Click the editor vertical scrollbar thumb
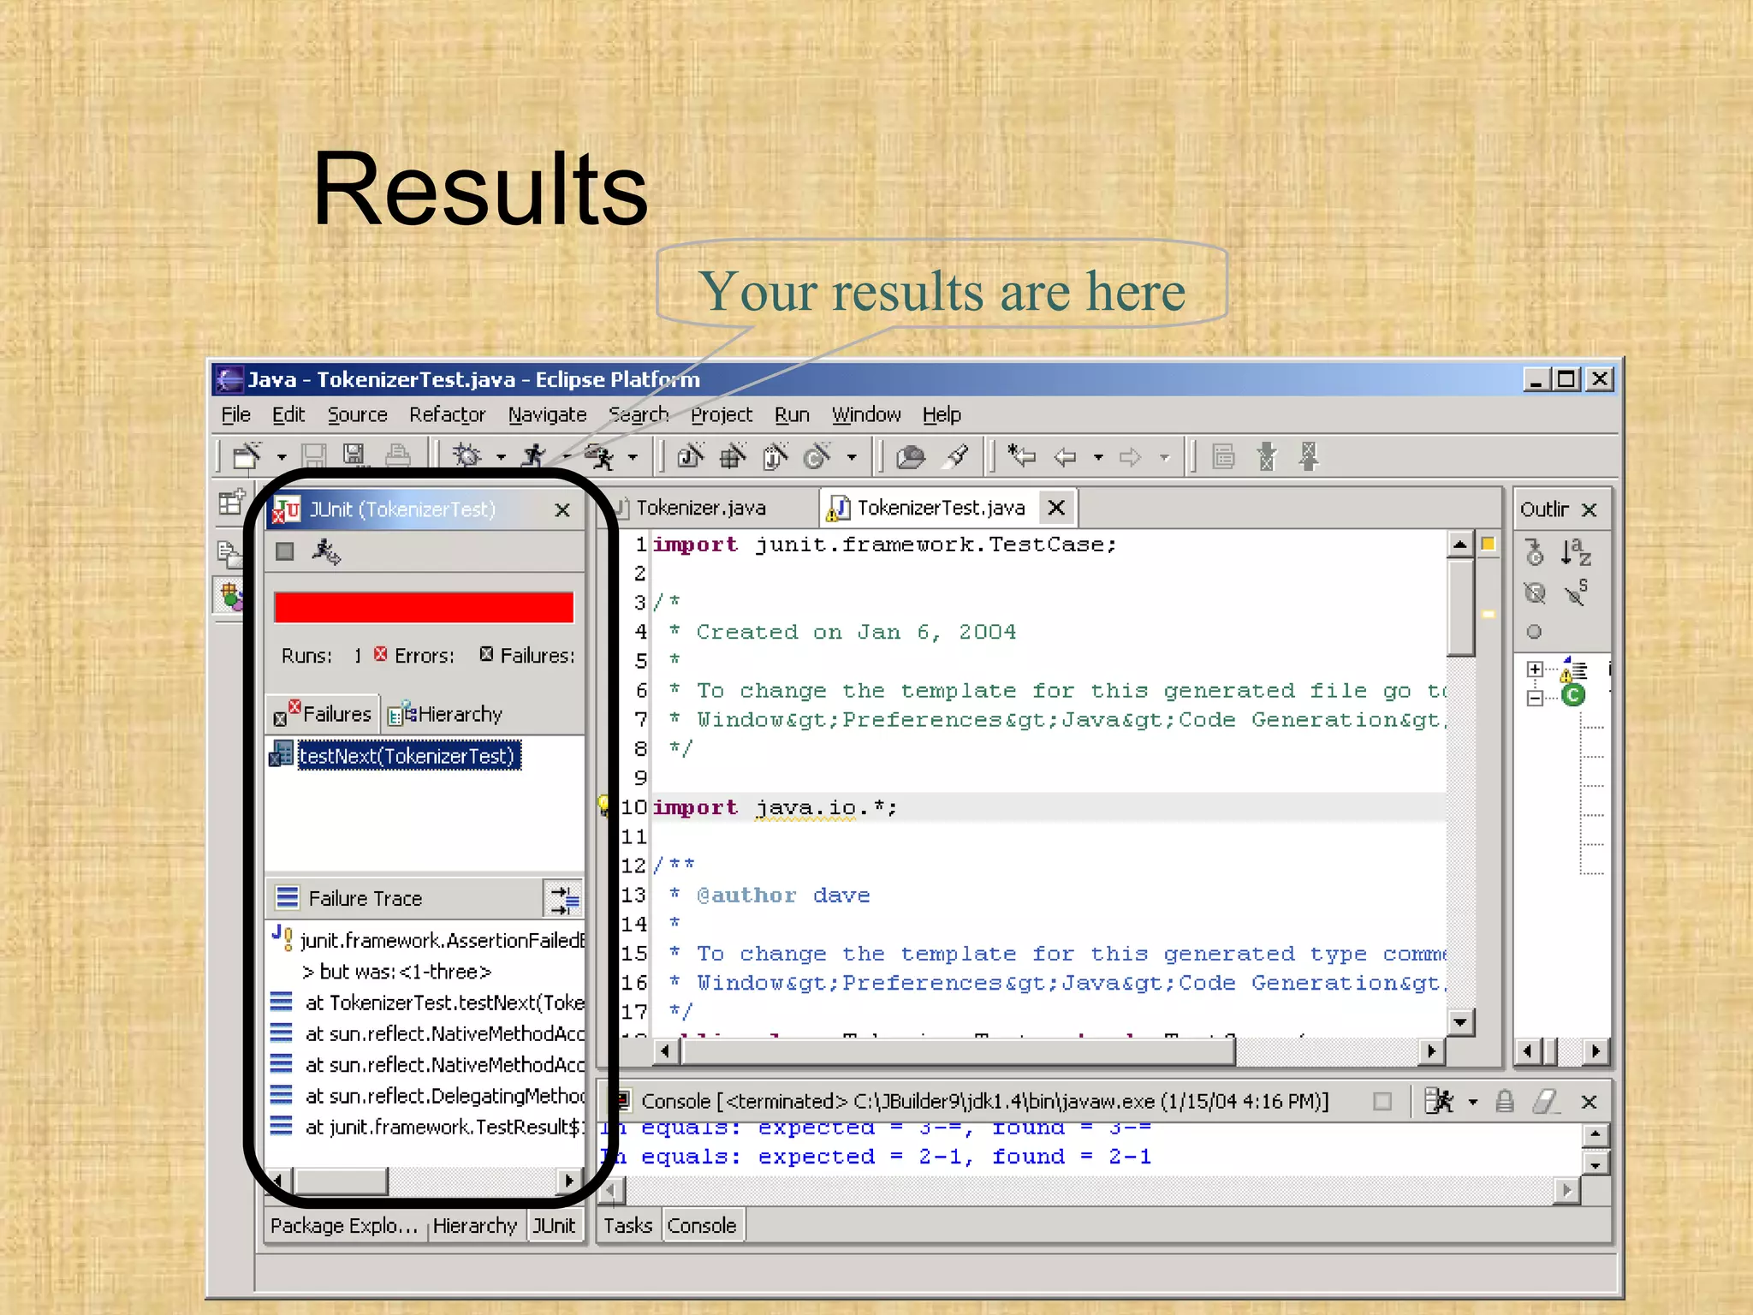The width and height of the screenshot is (1753, 1315). click(x=1460, y=608)
